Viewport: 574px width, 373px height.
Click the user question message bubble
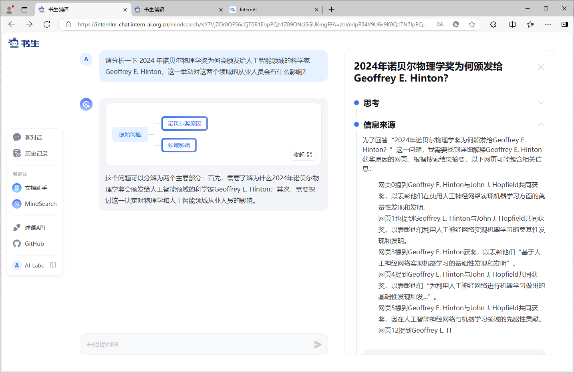point(213,66)
